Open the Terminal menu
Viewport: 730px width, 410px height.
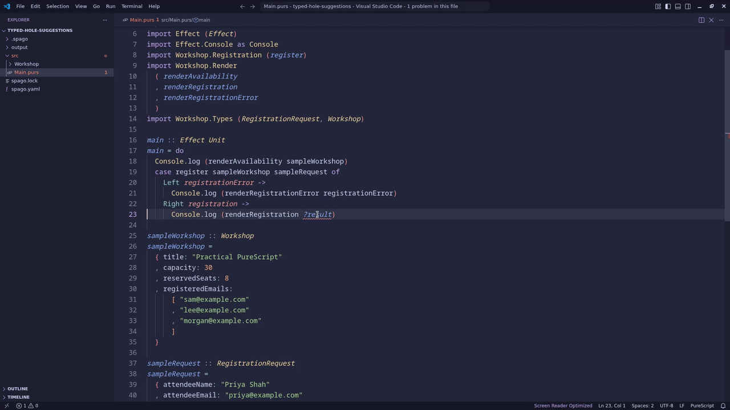132,6
